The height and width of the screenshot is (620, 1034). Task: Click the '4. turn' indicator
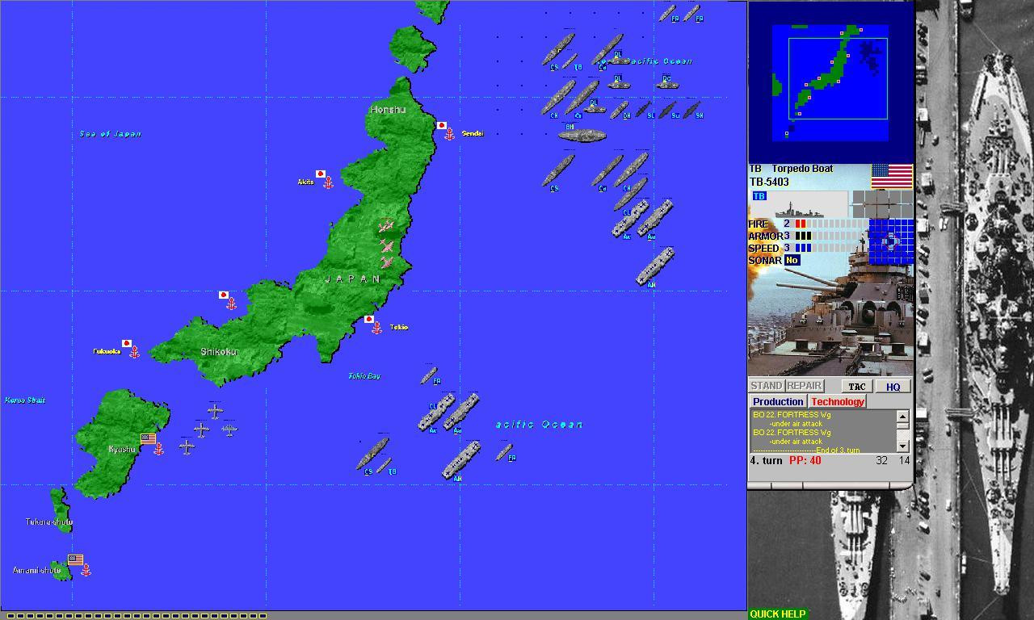coord(766,461)
